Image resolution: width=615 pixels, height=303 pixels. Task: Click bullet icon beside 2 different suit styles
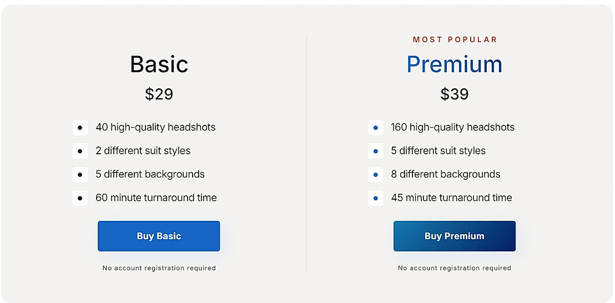(x=80, y=151)
